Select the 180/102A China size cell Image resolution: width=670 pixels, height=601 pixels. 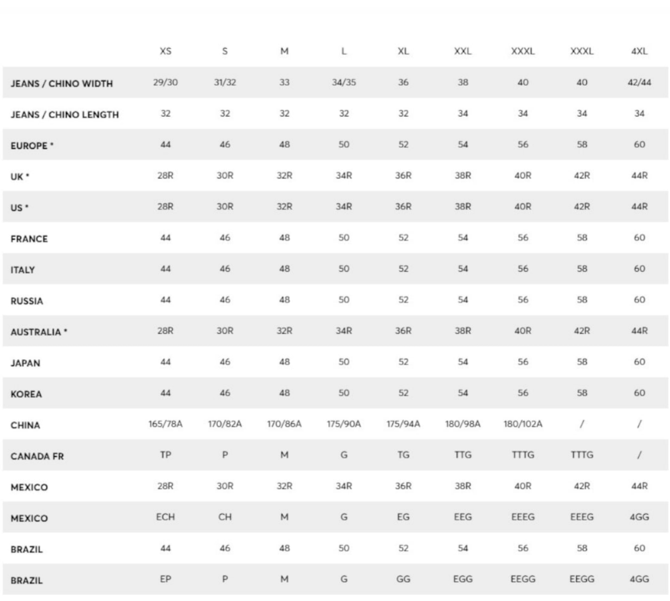click(x=523, y=424)
